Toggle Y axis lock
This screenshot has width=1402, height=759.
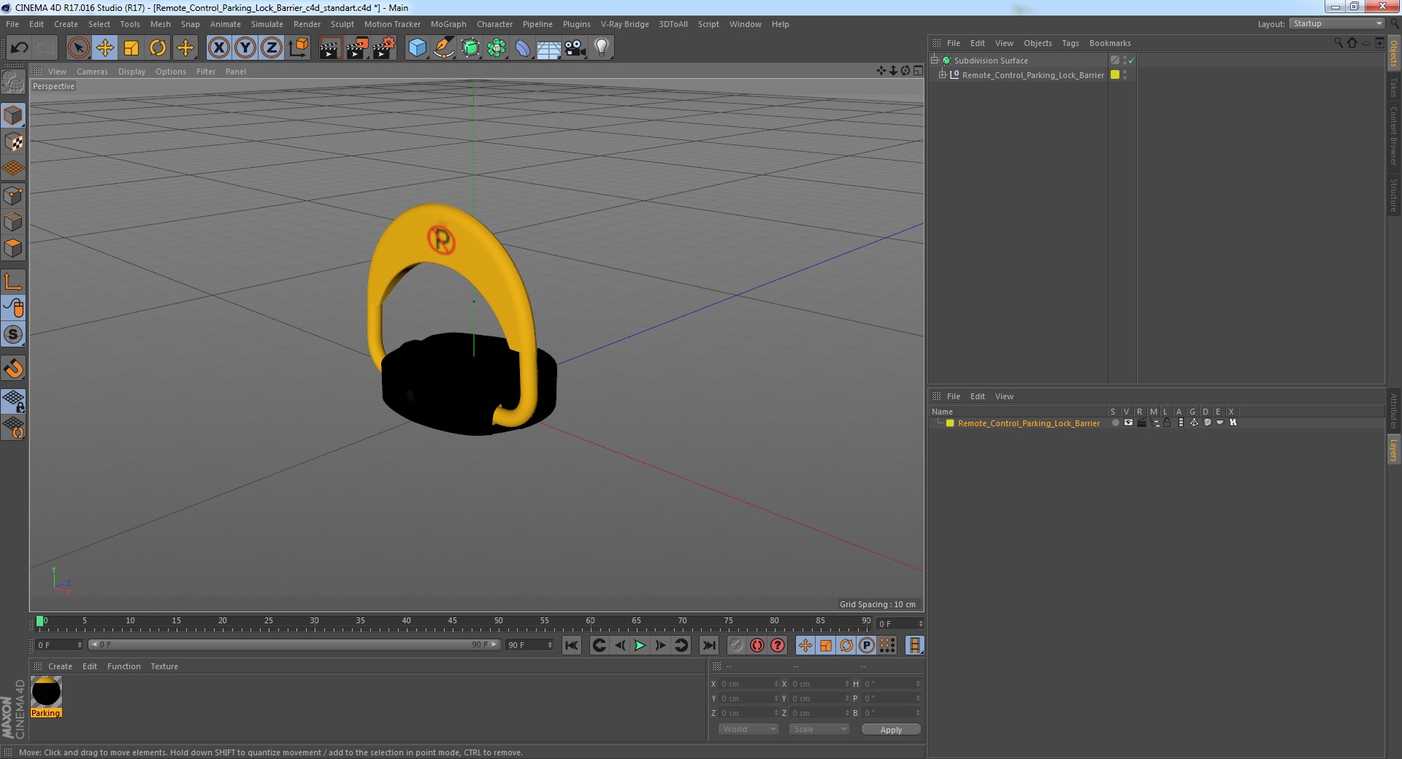(245, 48)
